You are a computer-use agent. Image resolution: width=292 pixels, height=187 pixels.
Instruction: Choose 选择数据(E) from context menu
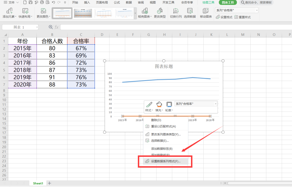[x=166, y=141]
